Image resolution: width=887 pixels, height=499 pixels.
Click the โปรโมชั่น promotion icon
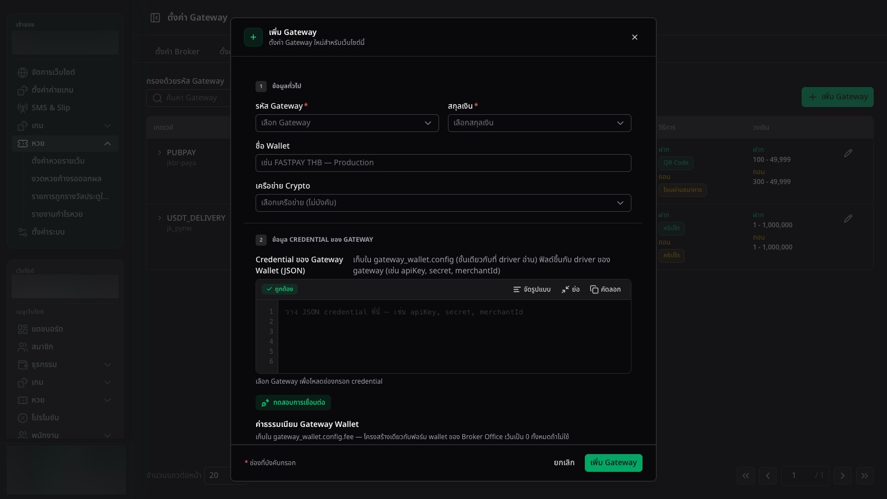coord(23,418)
